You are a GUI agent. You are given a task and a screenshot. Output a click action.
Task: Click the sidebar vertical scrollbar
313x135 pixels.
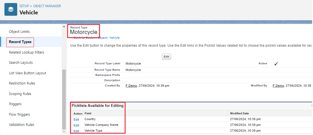pos(64,99)
